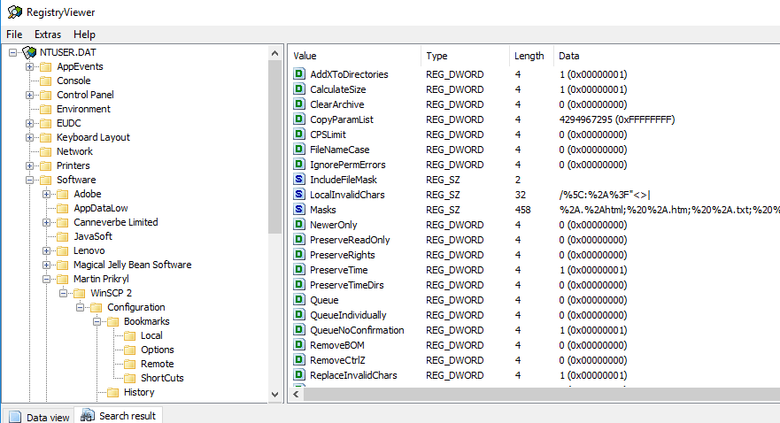This screenshot has width=780, height=423.
Task: Switch to the Search result tab
Action: point(119,416)
